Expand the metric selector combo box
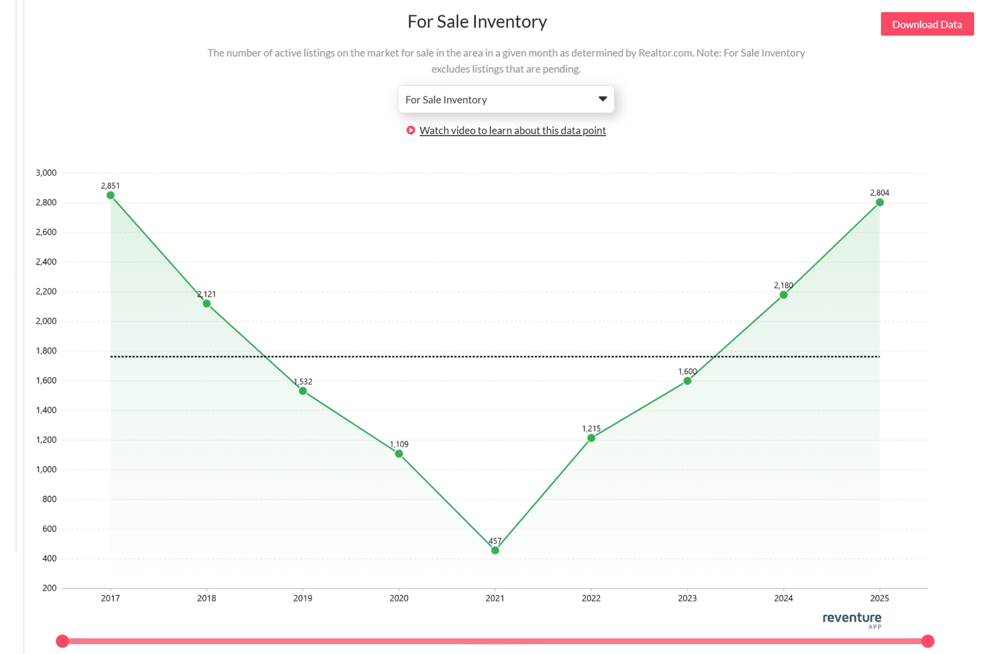 506,99
